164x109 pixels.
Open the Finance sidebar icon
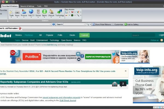pos(24,12)
